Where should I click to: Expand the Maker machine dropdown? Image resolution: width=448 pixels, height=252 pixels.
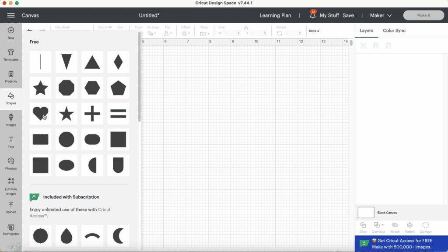(381, 15)
